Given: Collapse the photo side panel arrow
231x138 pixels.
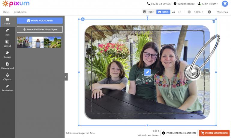Looking at the screenshot, I should [x=66, y=77].
